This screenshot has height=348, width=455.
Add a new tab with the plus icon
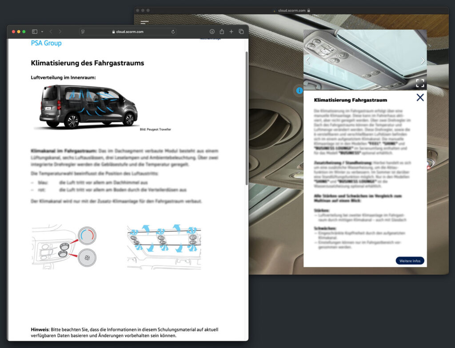231,32
